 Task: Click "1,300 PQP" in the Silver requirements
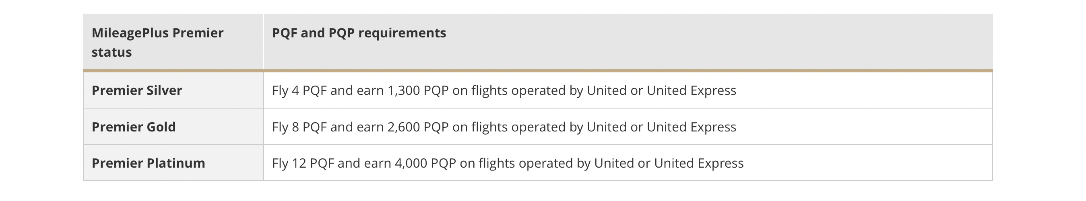pyautogui.click(x=418, y=90)
